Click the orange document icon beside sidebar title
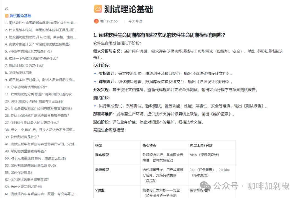The image size is (299, 198). point(7,16)
